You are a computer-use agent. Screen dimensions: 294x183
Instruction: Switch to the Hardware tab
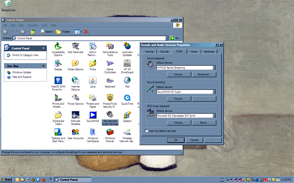tap(209, 51)
